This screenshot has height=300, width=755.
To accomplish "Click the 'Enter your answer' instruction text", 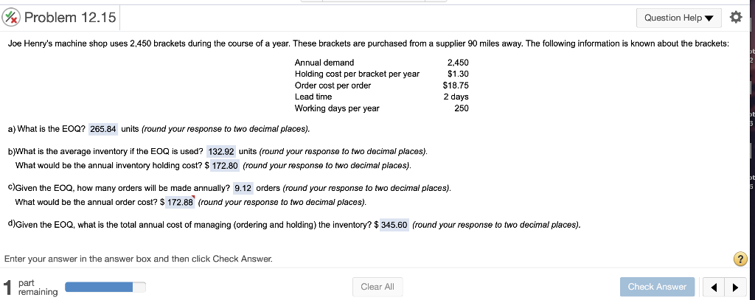I will (x=138, y=259).
